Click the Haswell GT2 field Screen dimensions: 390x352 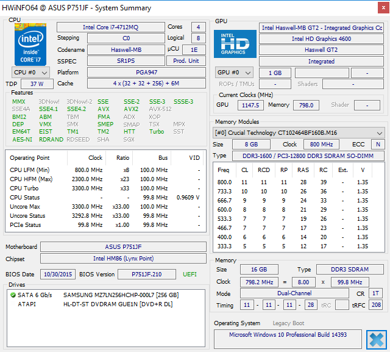coord(321,50)
